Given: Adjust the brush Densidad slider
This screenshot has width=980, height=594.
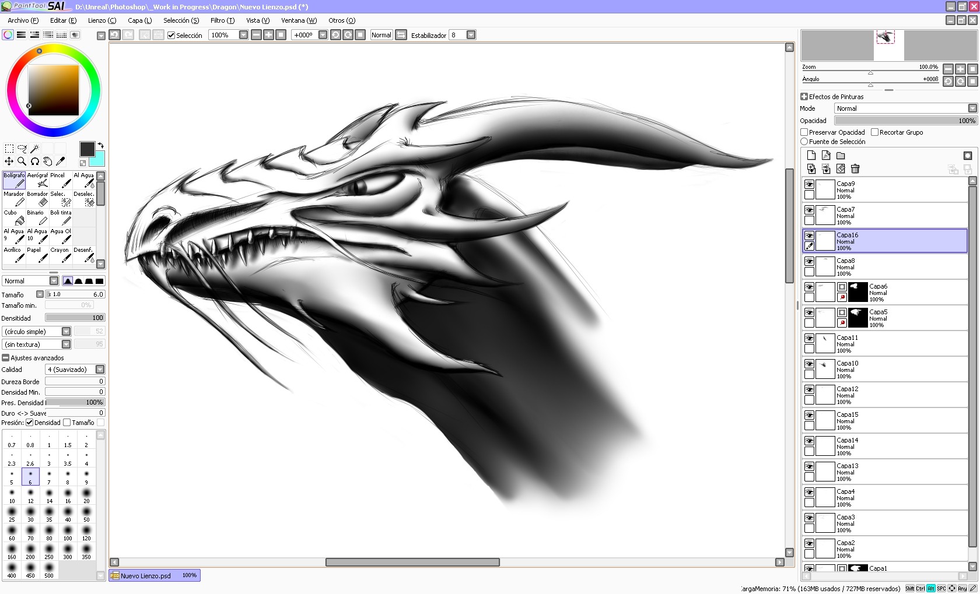Looking at the screenshot, I should click(x=75, y=318).
